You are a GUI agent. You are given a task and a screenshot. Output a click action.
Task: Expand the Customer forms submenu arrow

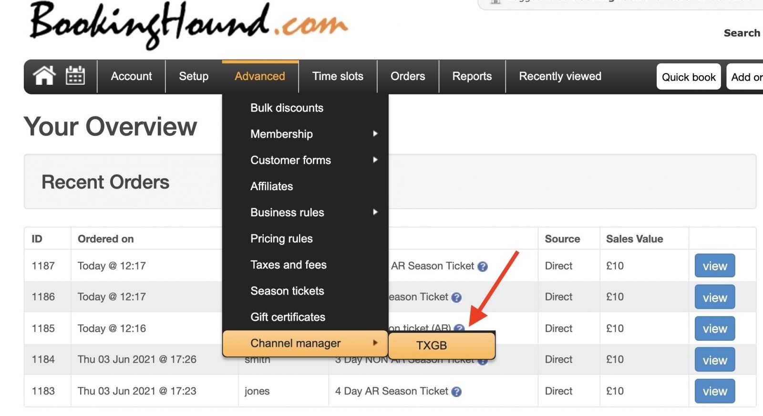(x=375, y=160)
